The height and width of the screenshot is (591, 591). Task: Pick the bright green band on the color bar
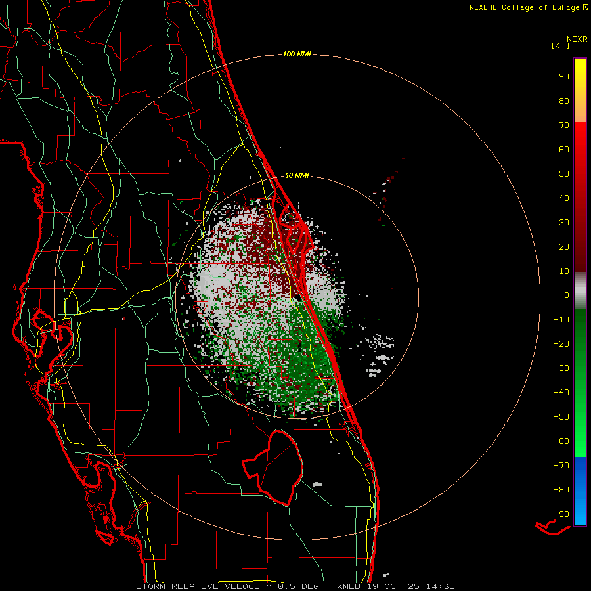(580, 433)
